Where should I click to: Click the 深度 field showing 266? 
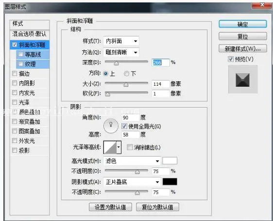pos(160,63)
